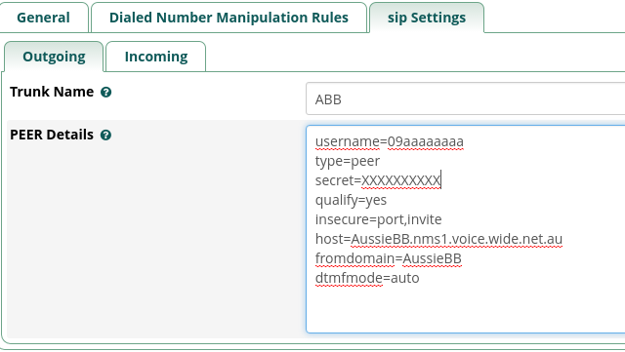625x352 pixels.
Task: Place cursor in the insecure=port,invite line
Action: (378, 219)
